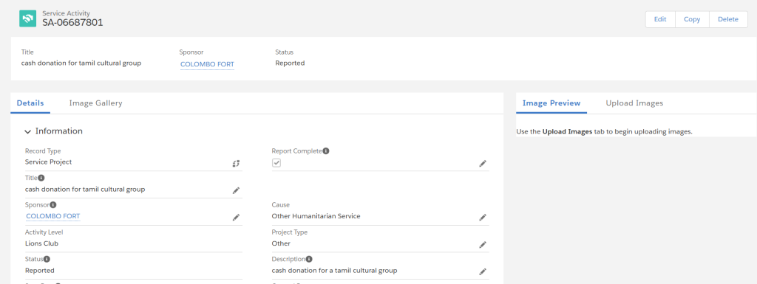This screenshot has height=284, width=757.
Task: Open the Upload Images tab
Action: pos(634,103)
